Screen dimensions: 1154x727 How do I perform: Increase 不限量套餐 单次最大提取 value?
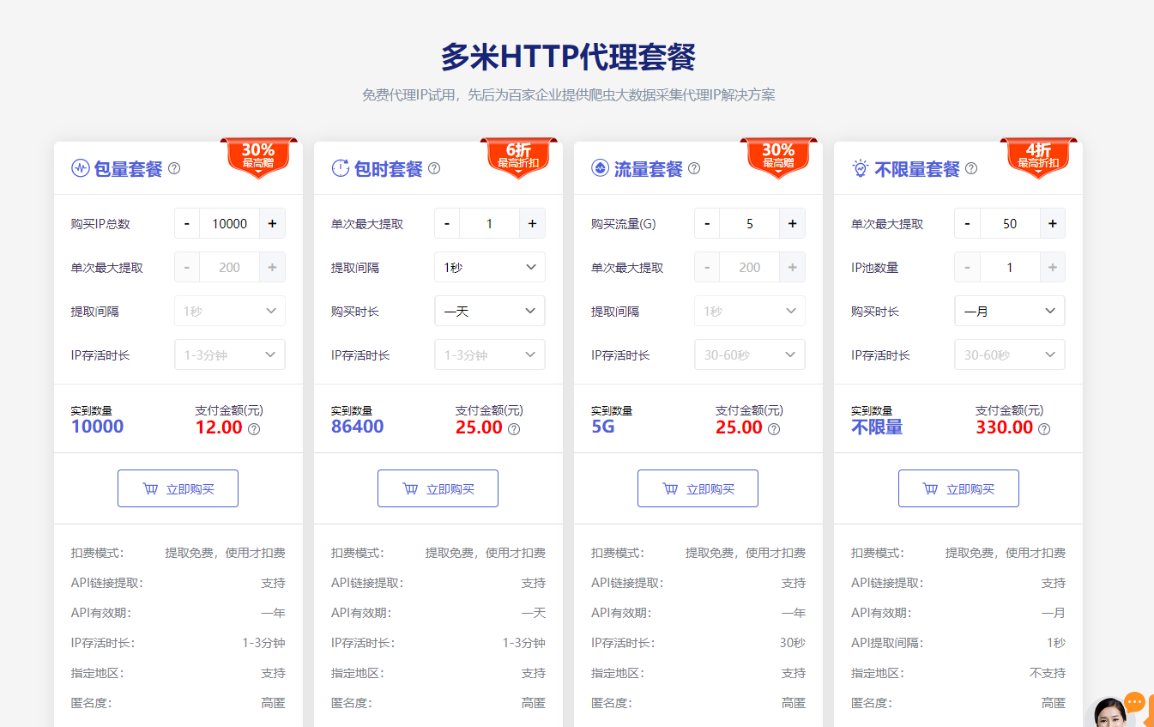click(x=1052, y=223)
